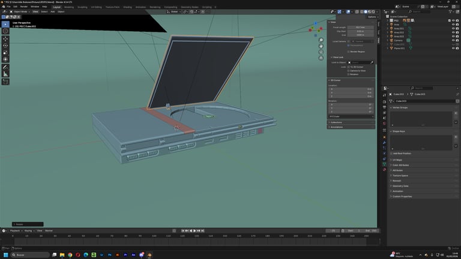Open the Particles properties tab icon
The width and height of the screenshot is (461, 259).
(384, 148)
